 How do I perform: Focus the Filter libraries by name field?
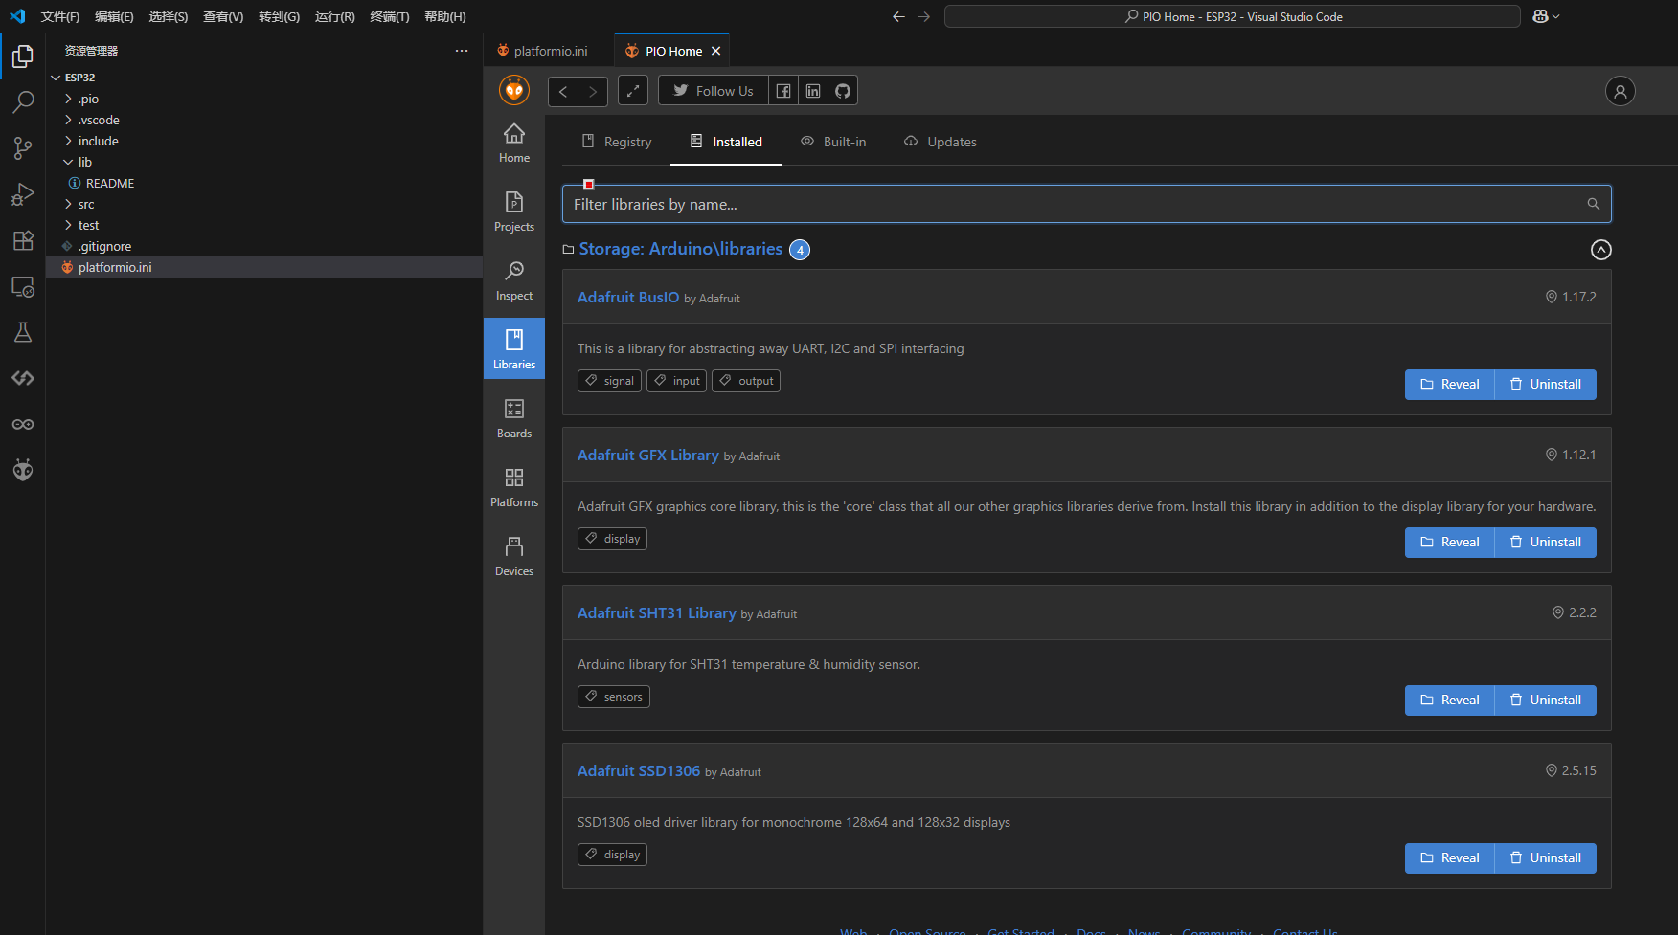[x=1073, y=204]
